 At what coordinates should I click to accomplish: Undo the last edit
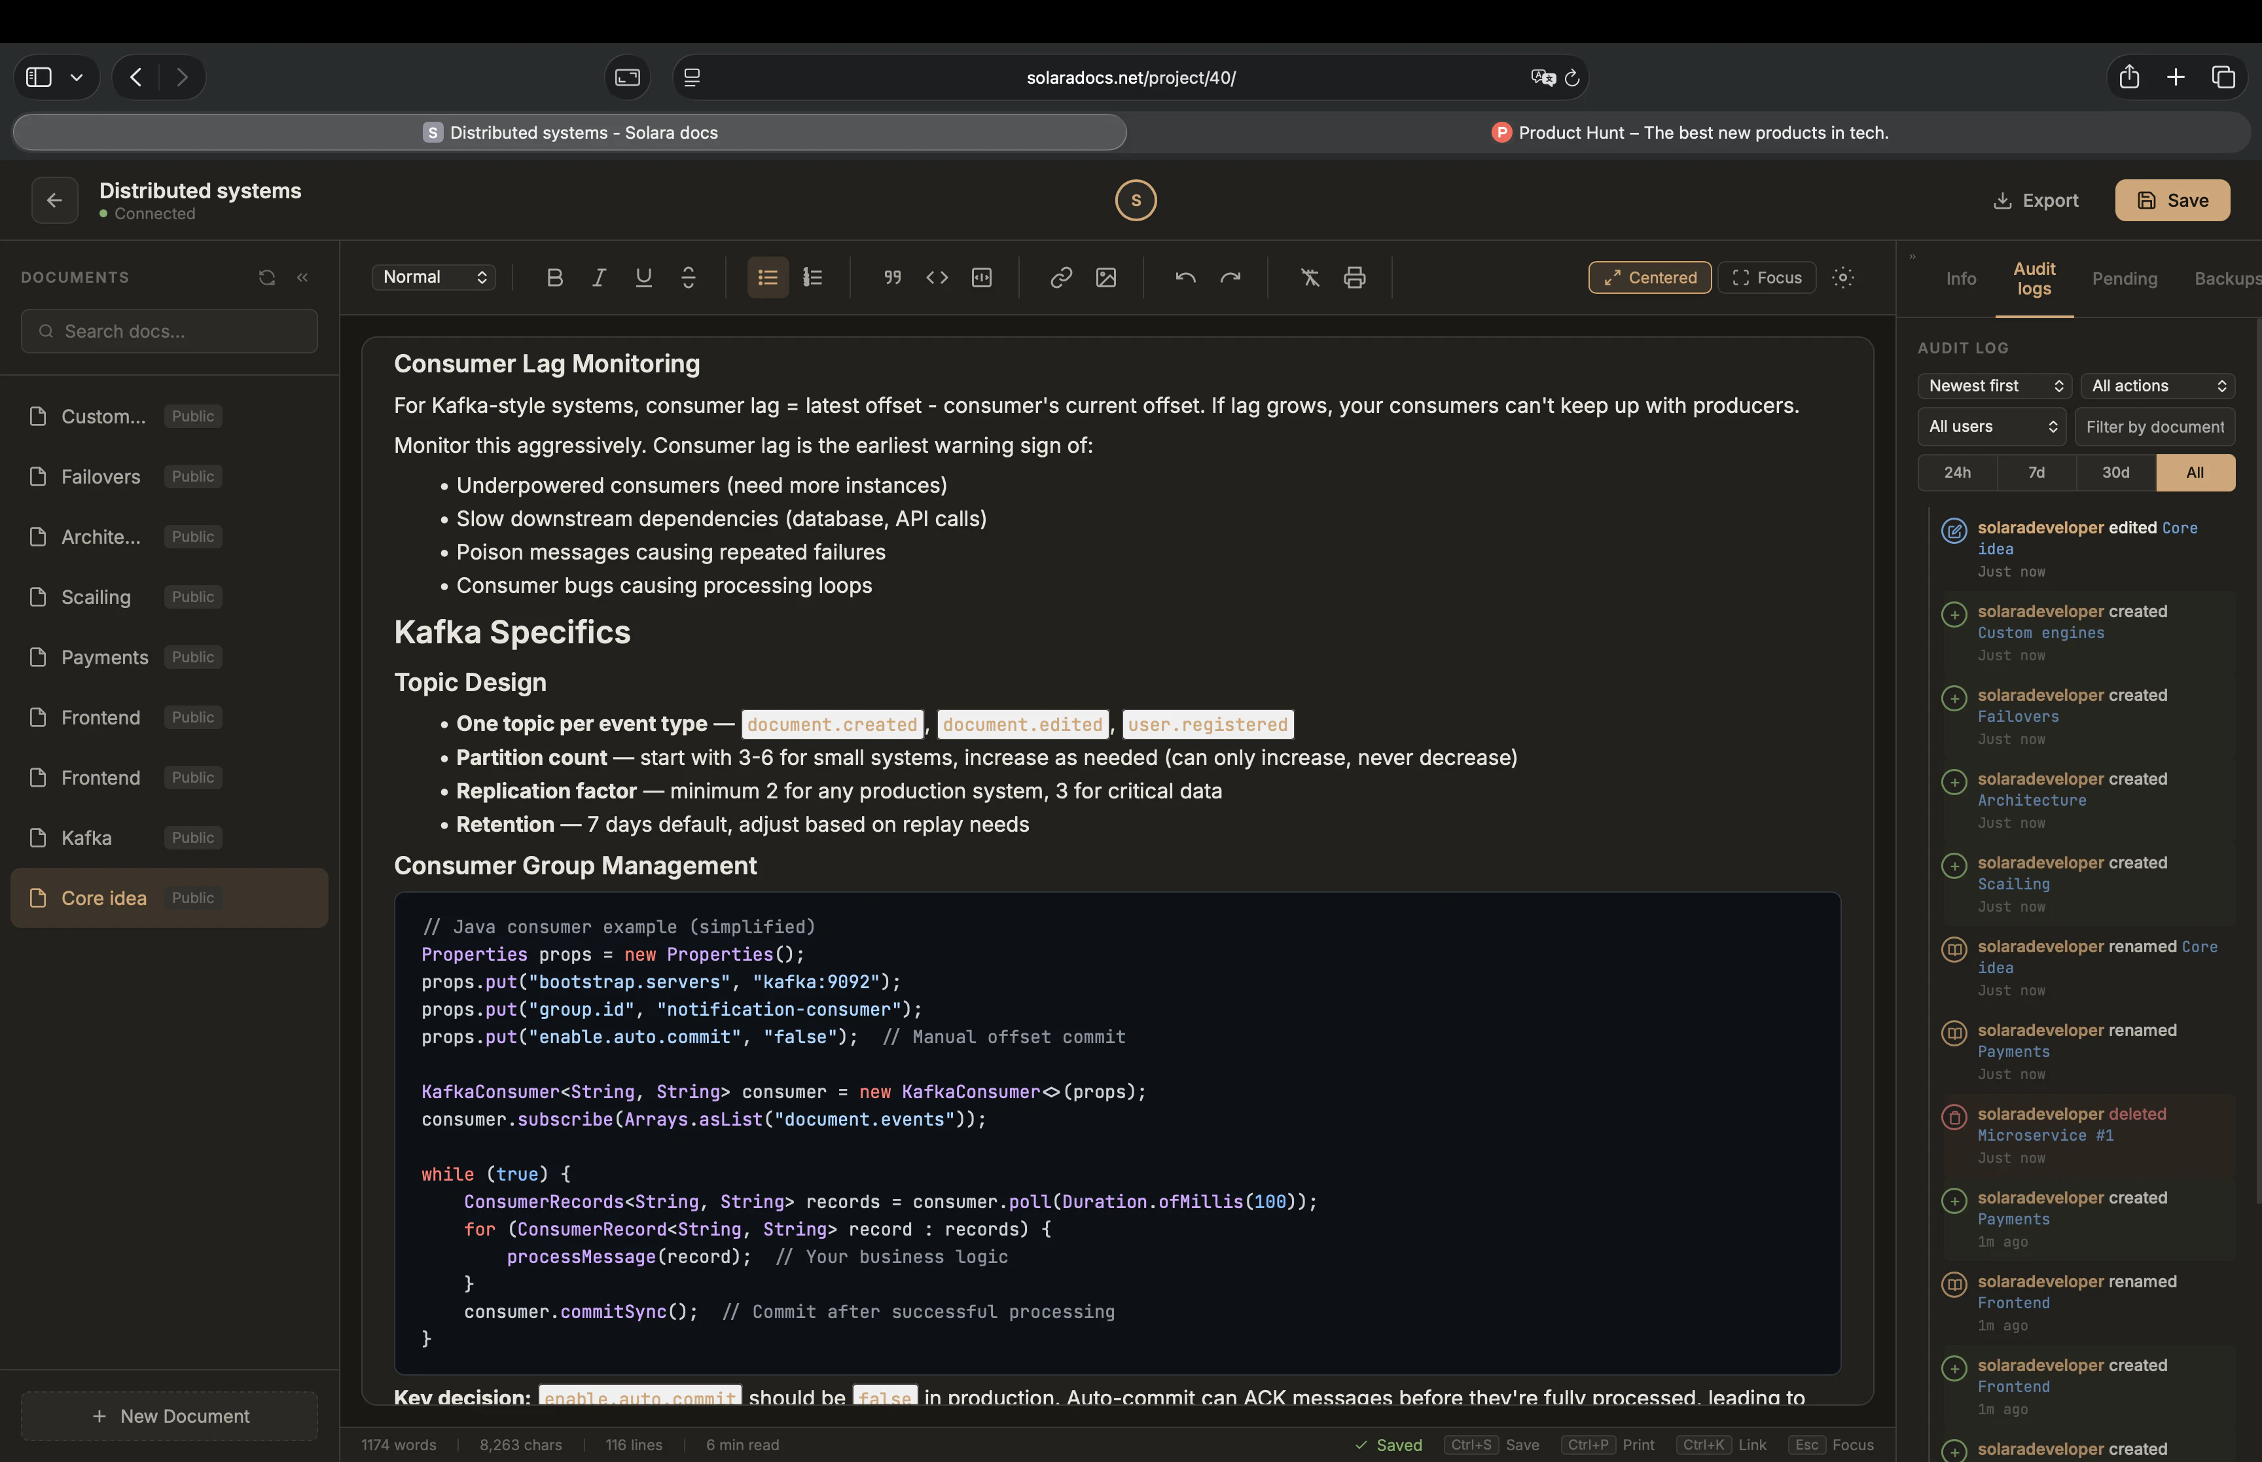tap(1185, 277)
